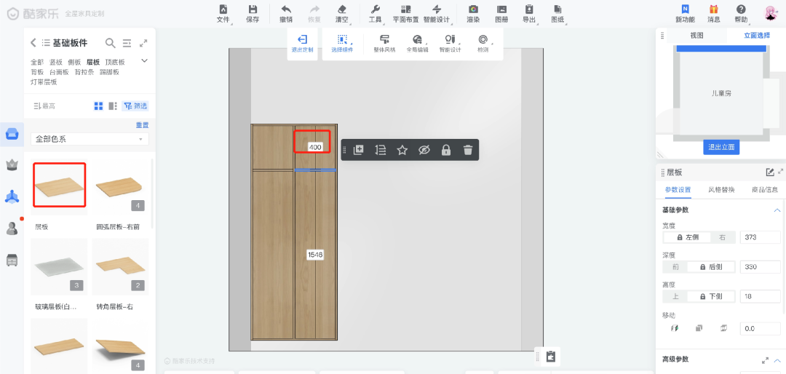
Task: Open 全局编辑 global edit
Action: (417, 44)
